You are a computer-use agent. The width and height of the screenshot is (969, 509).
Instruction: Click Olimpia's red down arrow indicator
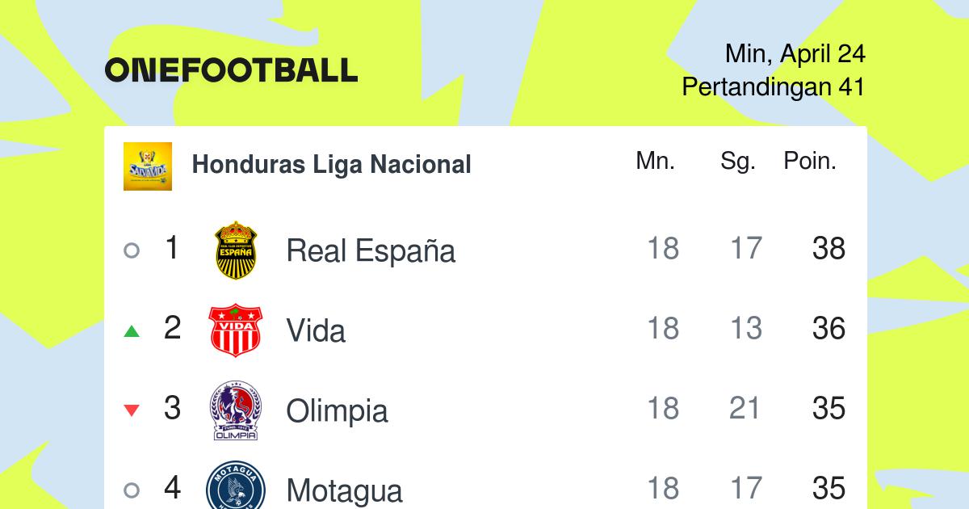pyautogui.click(x=132, y=410)
